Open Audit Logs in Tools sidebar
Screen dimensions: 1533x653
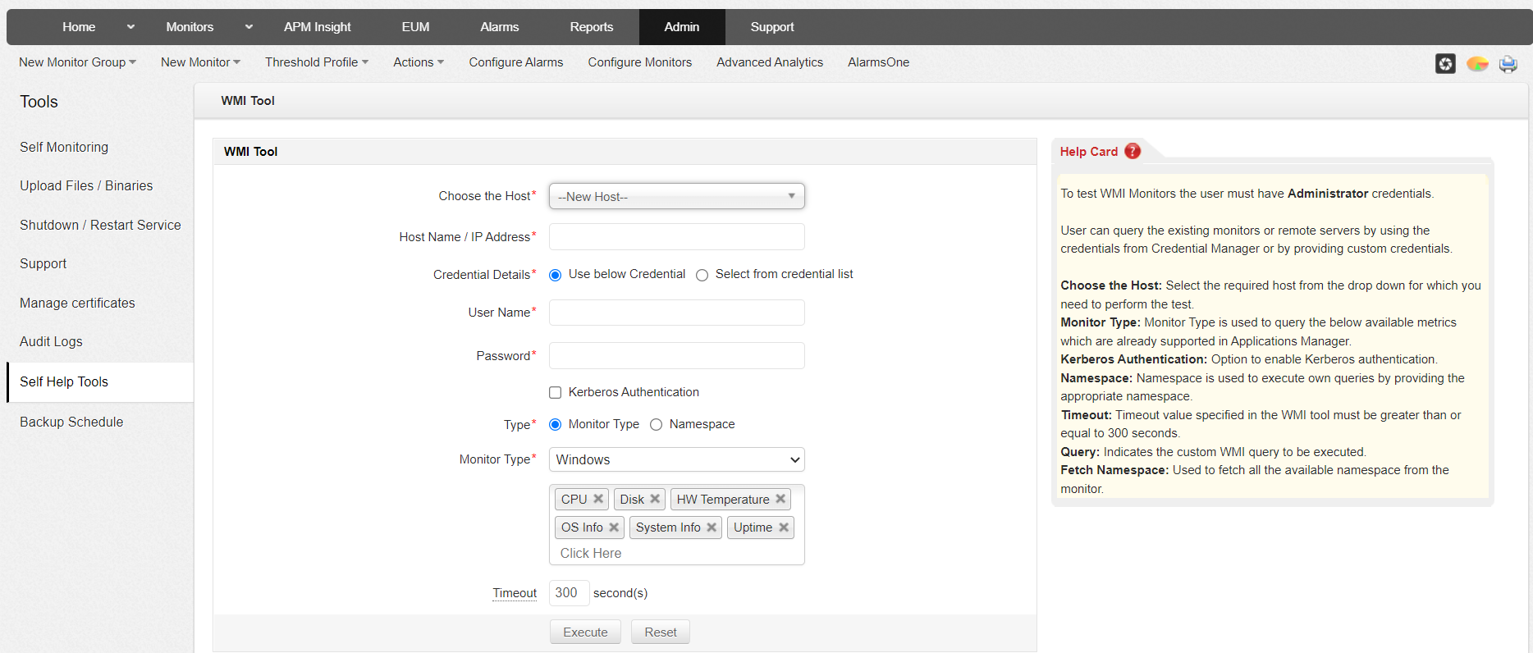point(51,342)
